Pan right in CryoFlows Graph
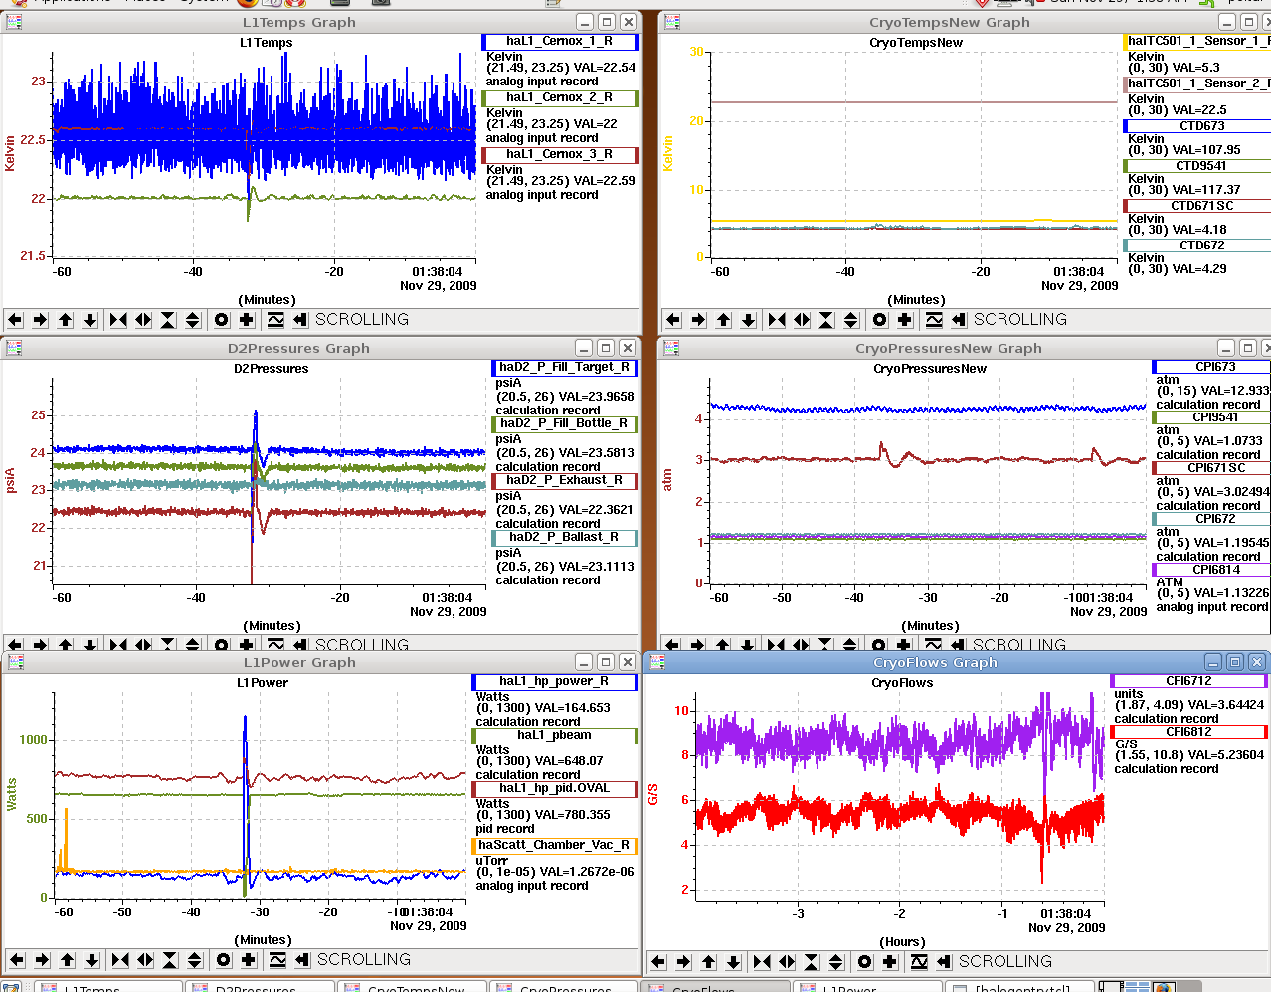The image size is (1271, 992). coord(683,962)
